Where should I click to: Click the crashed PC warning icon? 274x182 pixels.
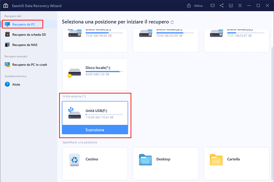point(7,65)
